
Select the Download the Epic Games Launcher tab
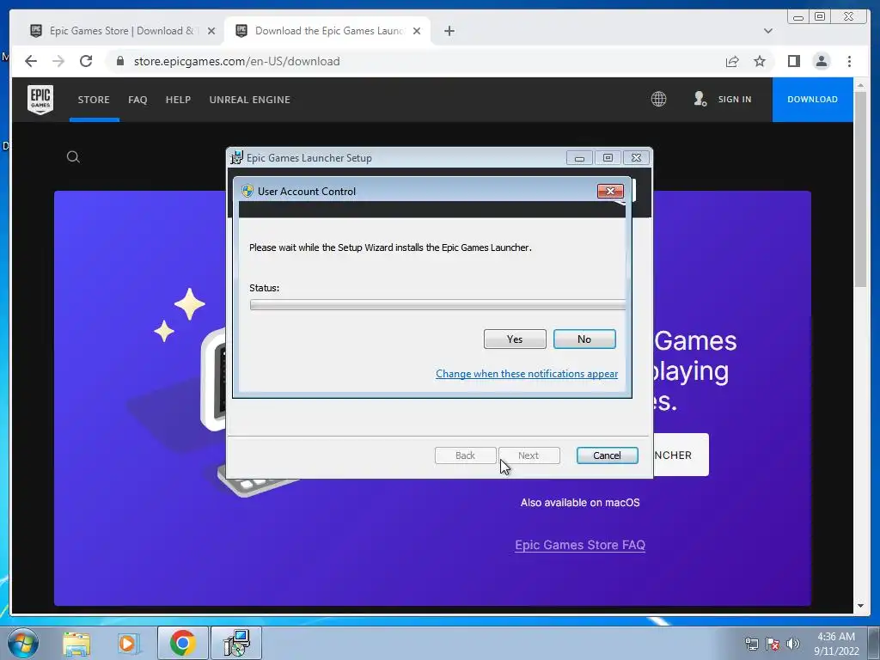(x=327, y=31)
